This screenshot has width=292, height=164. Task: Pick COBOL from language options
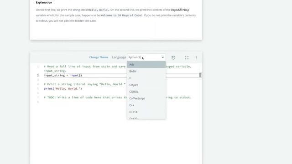pos(146,92)
